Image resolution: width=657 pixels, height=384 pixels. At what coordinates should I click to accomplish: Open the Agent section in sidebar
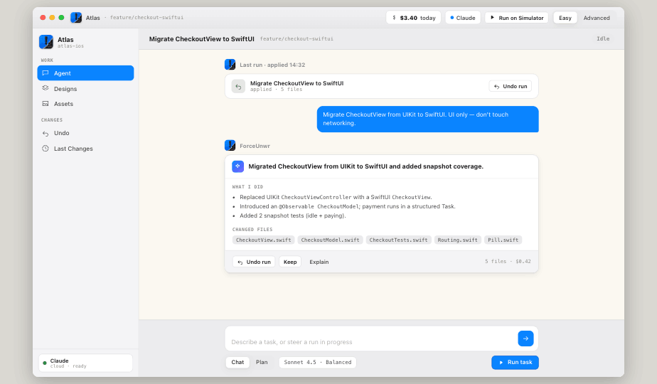click(85, 73)
